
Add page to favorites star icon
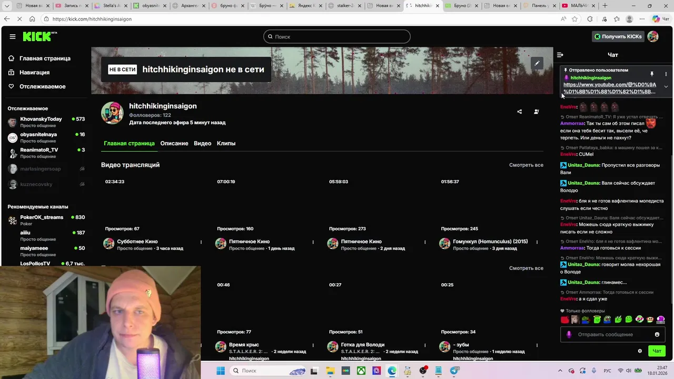click(574, 19)
